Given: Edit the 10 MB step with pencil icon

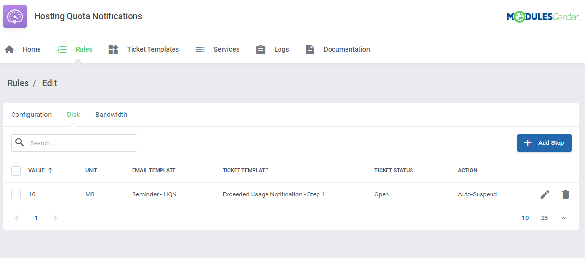Looking at the screenshot, I should [545, 194].
